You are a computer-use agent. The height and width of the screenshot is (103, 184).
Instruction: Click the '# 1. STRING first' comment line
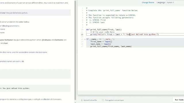point(96,20)
